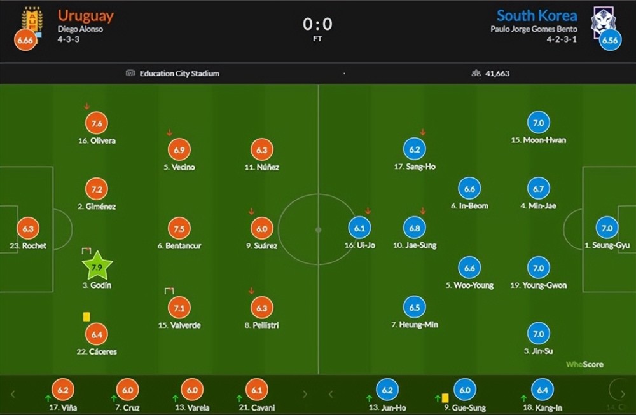The height and width of the screenshot is (415, 636).
Task: Select substitute Kang-In's 6.4 rating
Action: point(542,390)
